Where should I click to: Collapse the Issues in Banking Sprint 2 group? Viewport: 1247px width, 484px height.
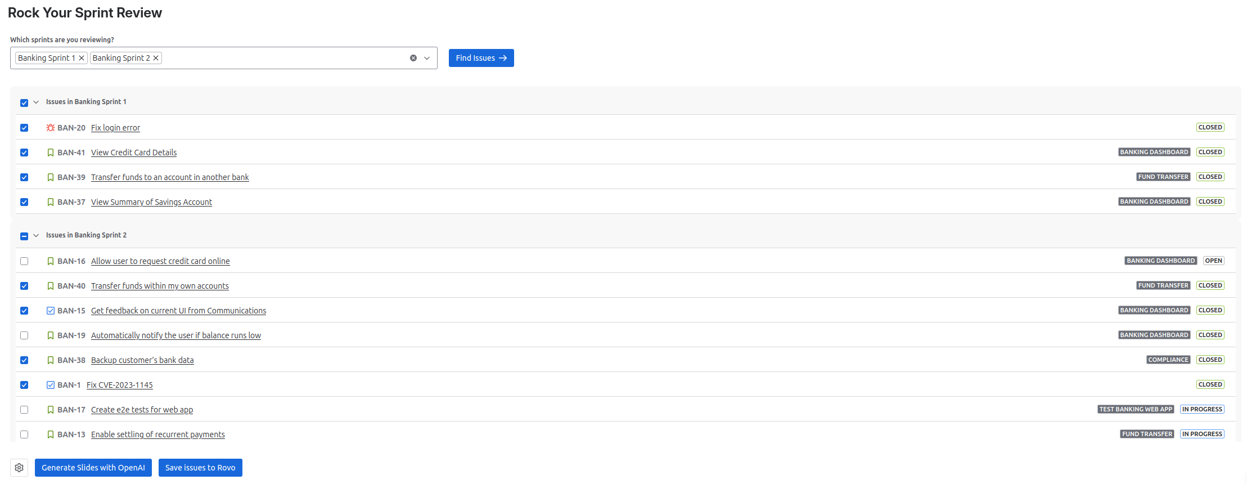(x=36, y=235)
